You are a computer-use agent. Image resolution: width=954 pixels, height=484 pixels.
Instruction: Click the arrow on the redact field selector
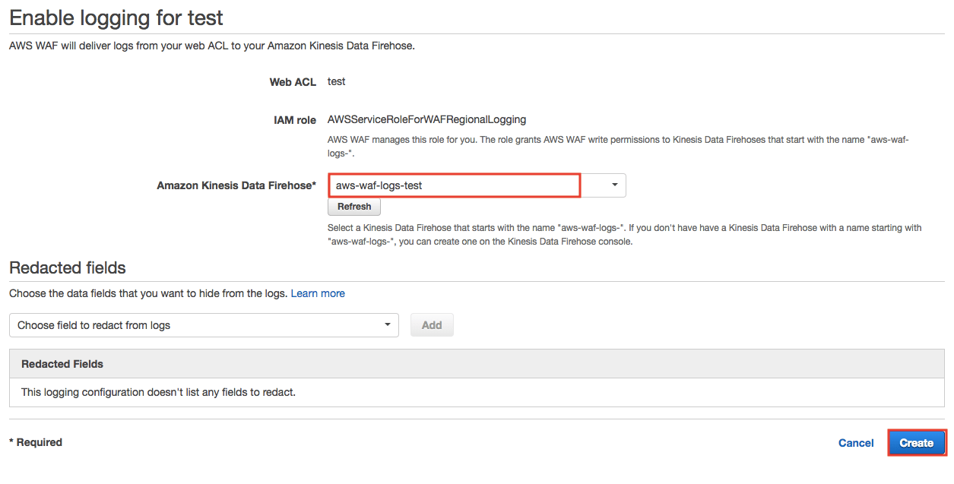388,325
